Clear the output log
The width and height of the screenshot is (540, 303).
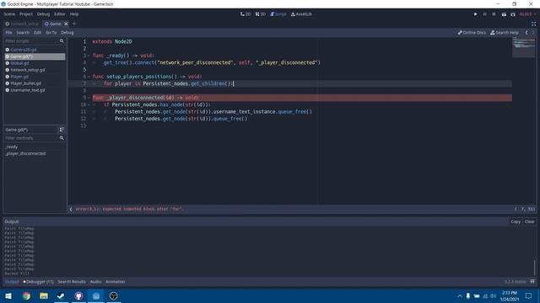point(529,221)
